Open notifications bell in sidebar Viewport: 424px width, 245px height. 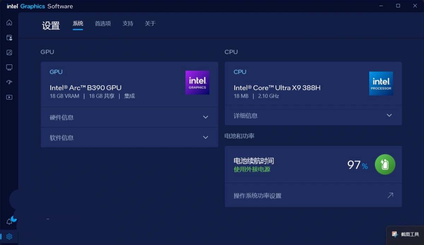point(9,222)
